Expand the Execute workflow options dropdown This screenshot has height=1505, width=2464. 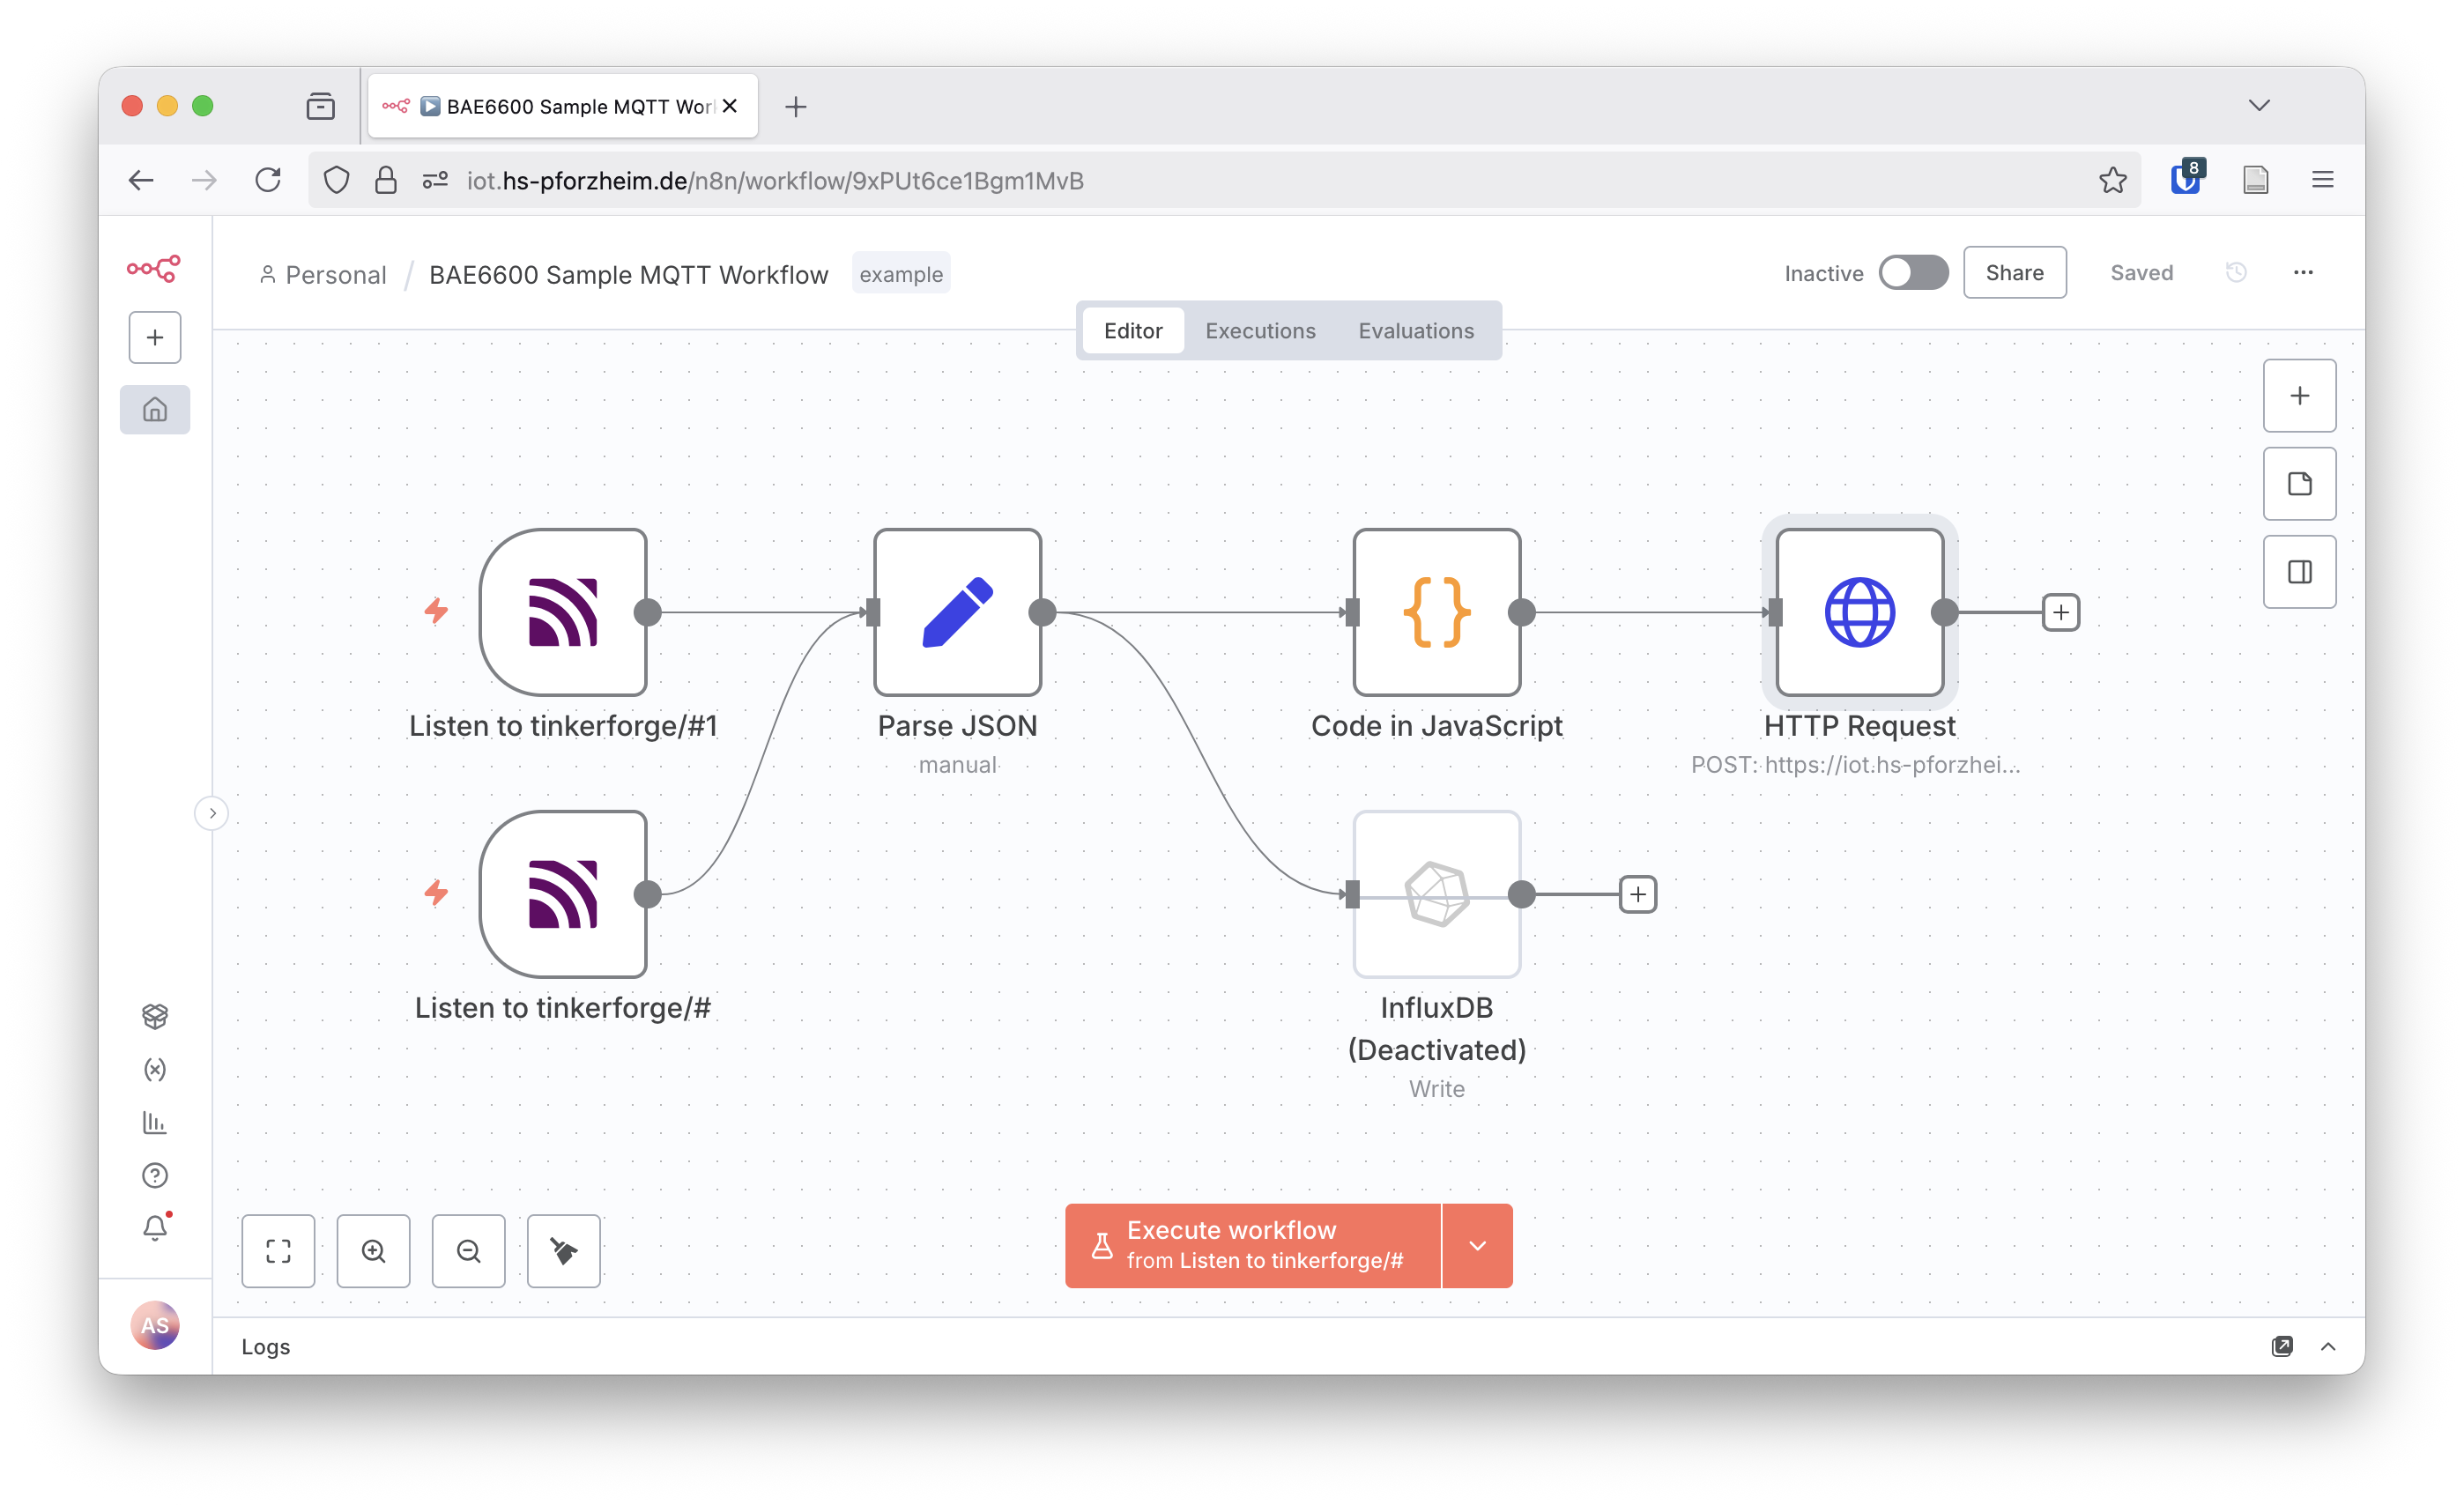(x=1477, y=1246)
